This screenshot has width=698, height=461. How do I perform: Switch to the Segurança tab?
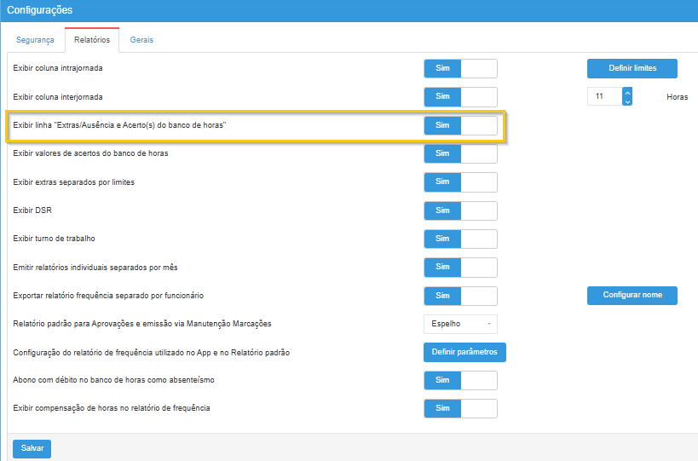37,40
